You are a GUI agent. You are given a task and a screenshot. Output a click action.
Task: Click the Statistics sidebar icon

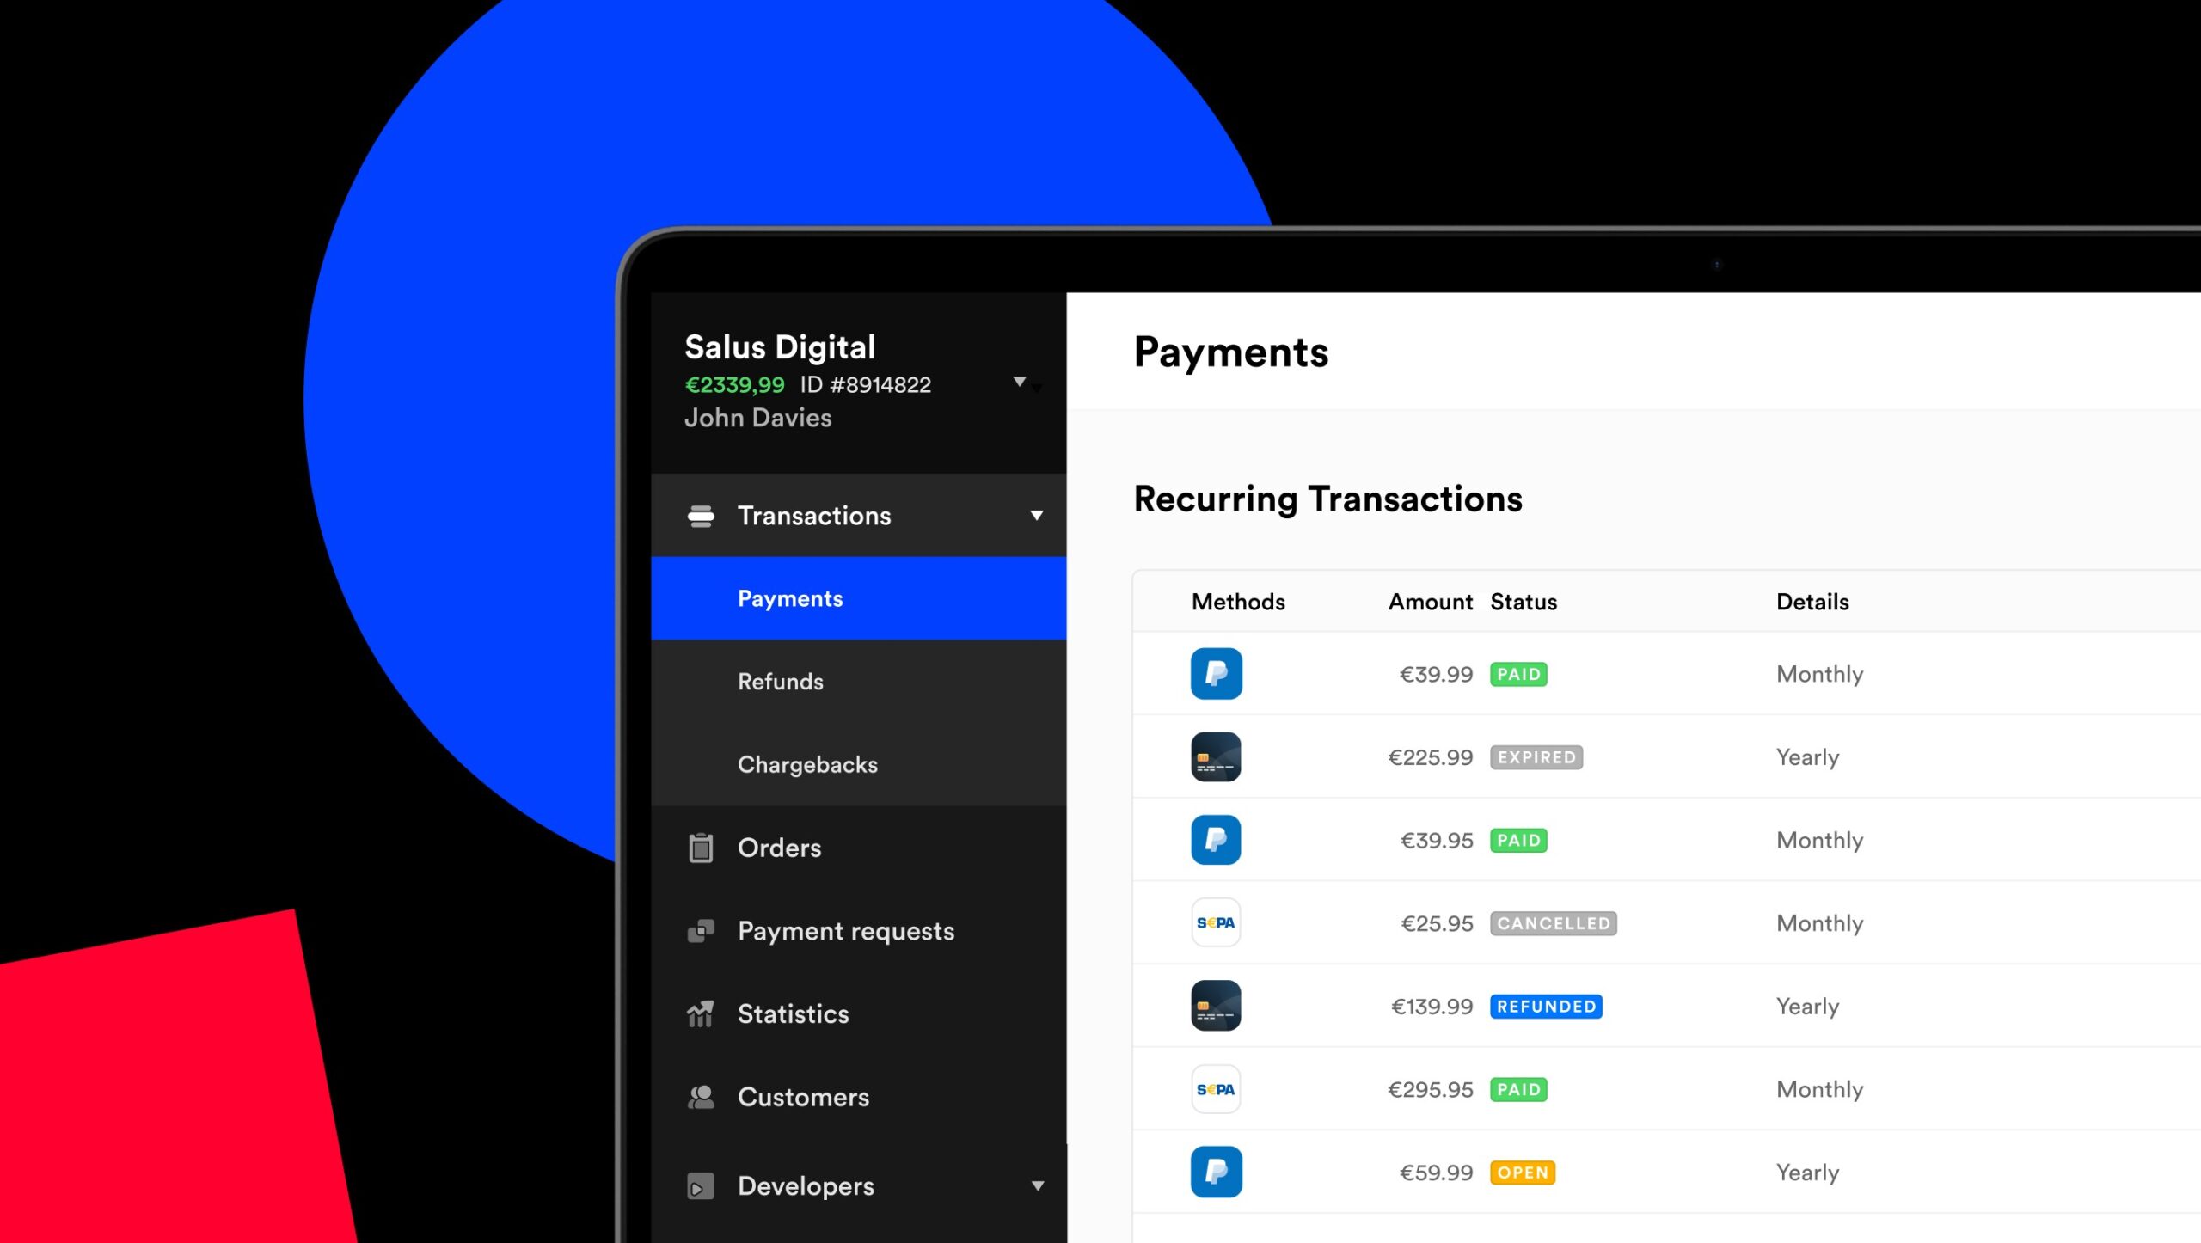[x=702, y=1013]
